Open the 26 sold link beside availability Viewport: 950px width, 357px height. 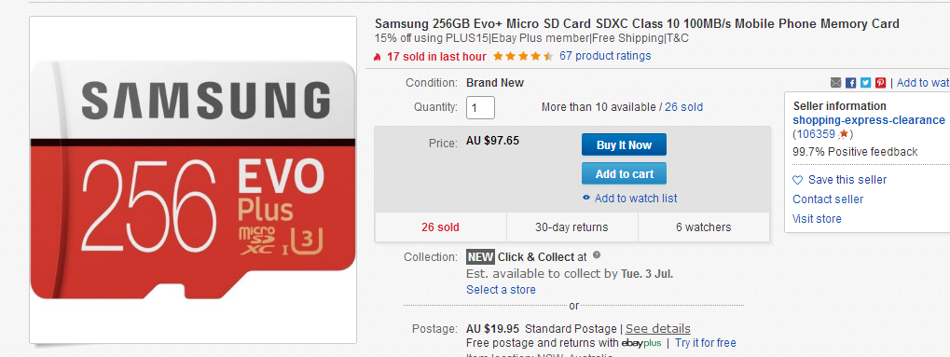coord(684,107)
